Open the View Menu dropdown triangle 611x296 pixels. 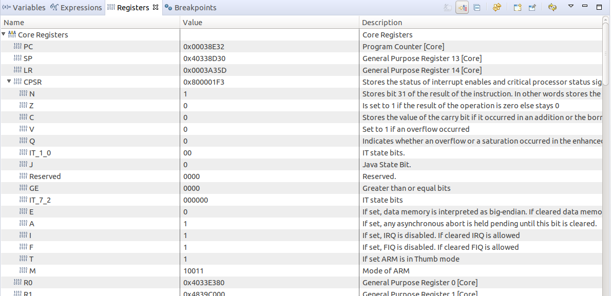click(x=570, y=7)
